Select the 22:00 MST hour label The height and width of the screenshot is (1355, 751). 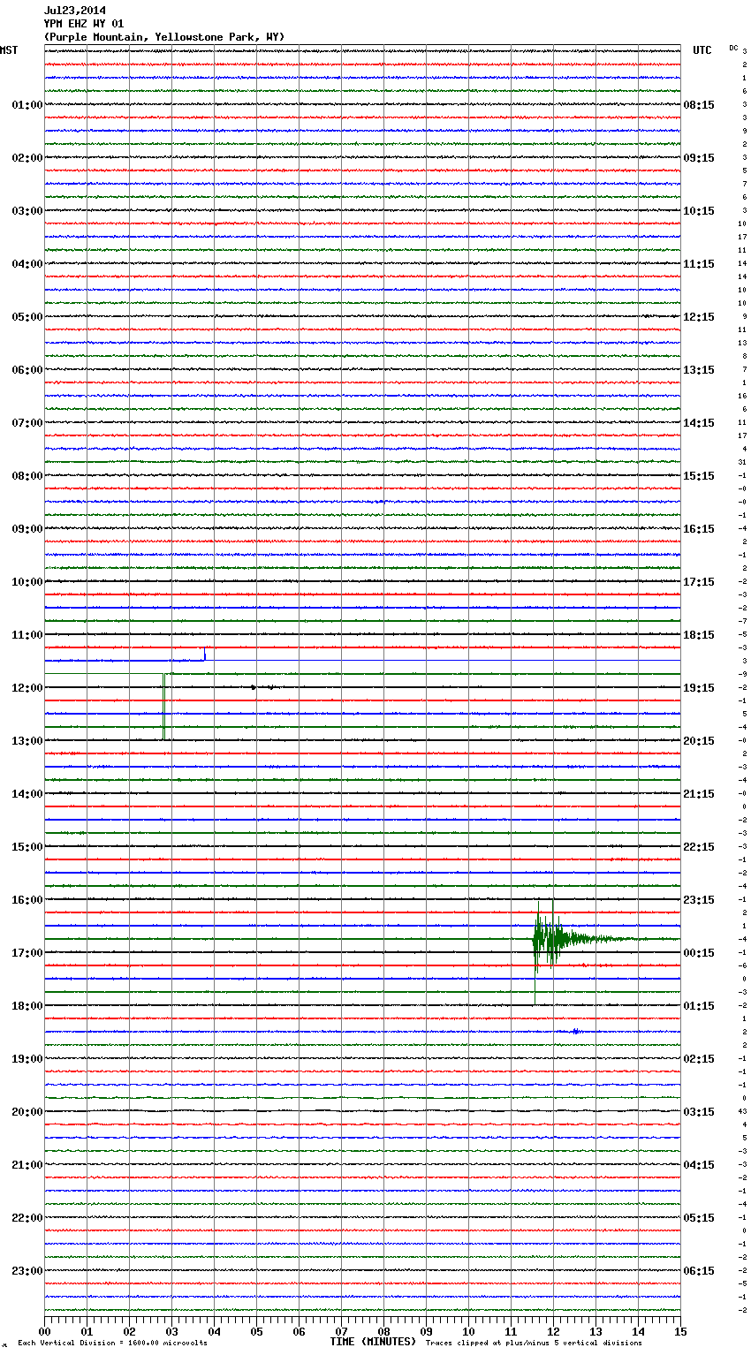pos(27,1218)
